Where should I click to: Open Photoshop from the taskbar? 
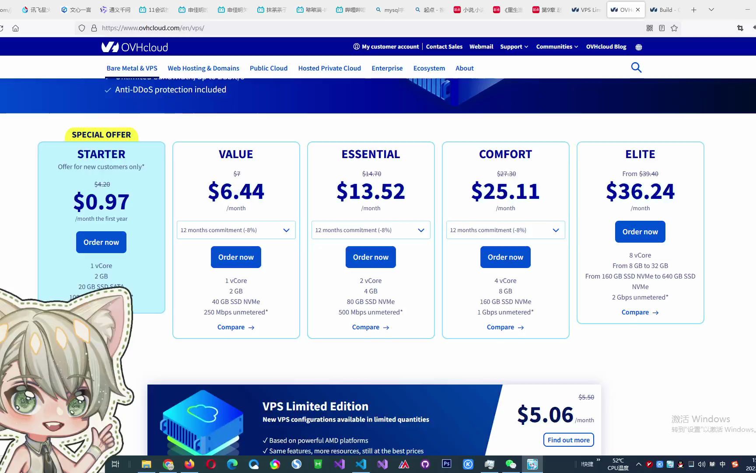pyautogui.click(x=447, y=464)
